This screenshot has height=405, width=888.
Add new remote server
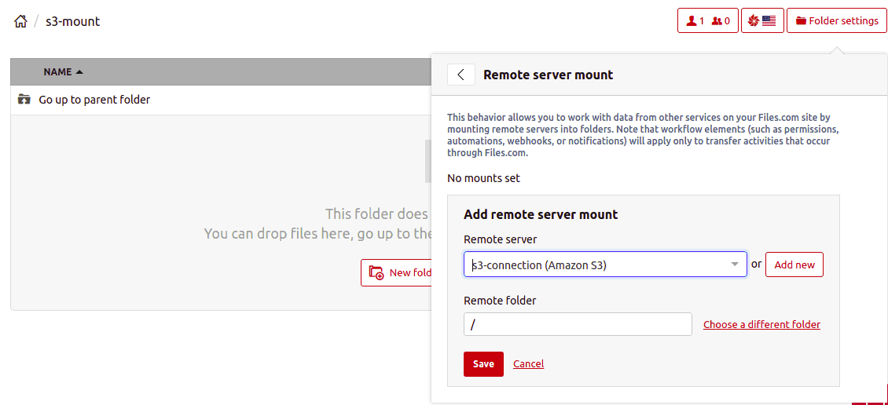click(x=794, y=265)
